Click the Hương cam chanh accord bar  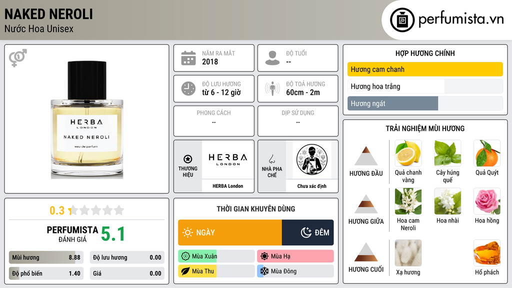(425, 69)
